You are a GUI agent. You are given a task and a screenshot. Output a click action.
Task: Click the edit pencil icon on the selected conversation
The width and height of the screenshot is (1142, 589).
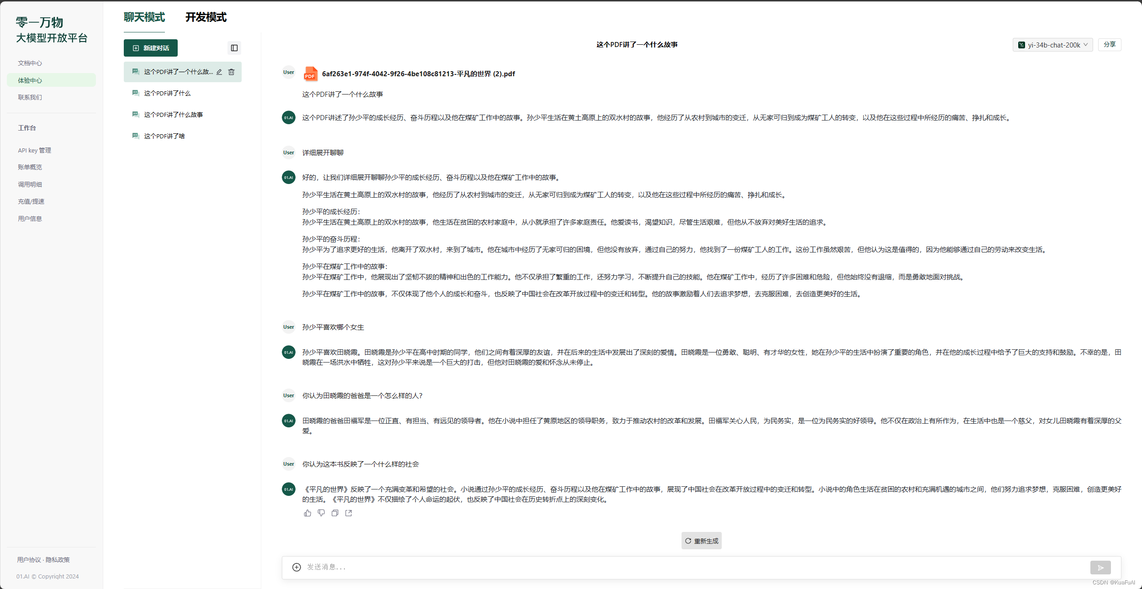pos(219,72)
